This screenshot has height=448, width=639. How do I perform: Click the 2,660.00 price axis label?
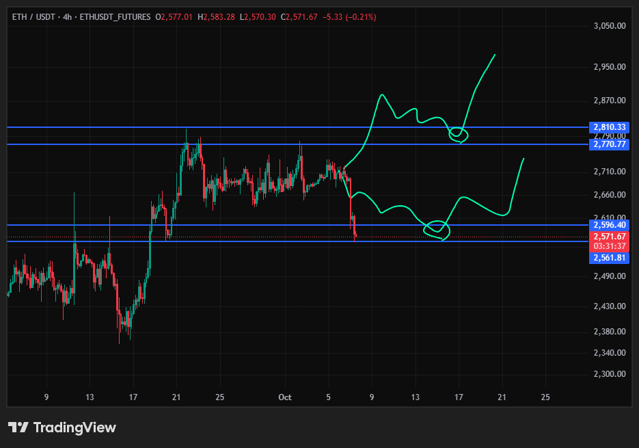[610, 195]
